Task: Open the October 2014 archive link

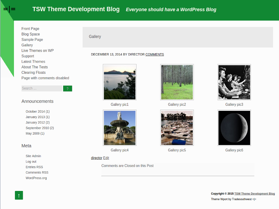Action: [35, 111]
